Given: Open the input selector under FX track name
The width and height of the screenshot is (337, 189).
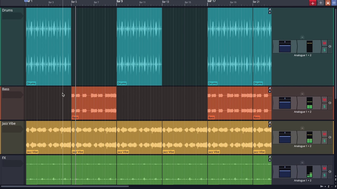Looking at the screenshot, I should 12,164.
